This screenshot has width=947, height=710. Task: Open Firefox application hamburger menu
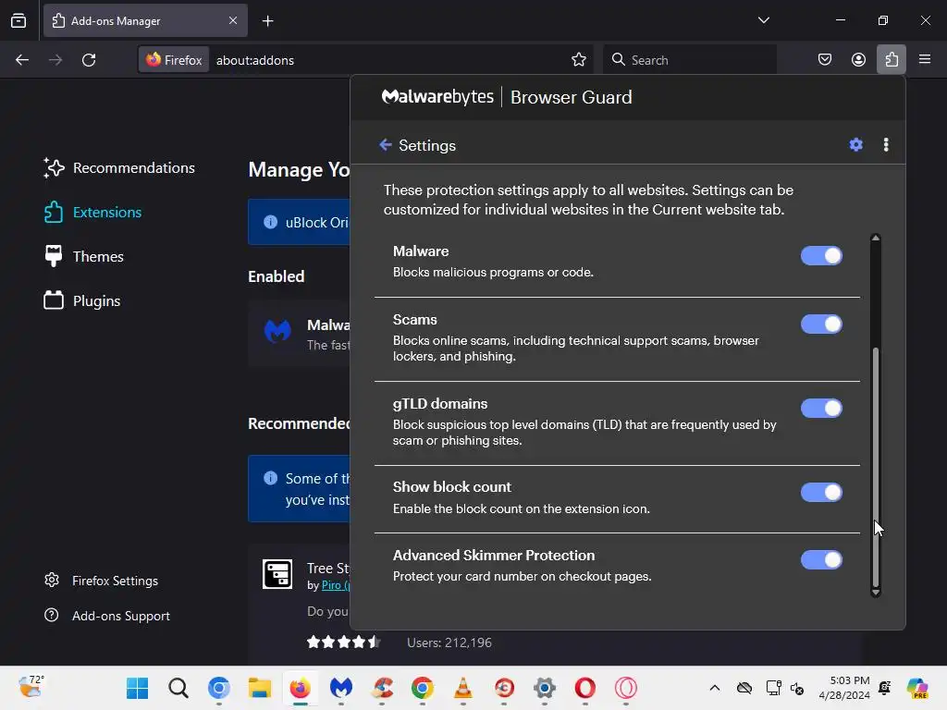point(925,60)
